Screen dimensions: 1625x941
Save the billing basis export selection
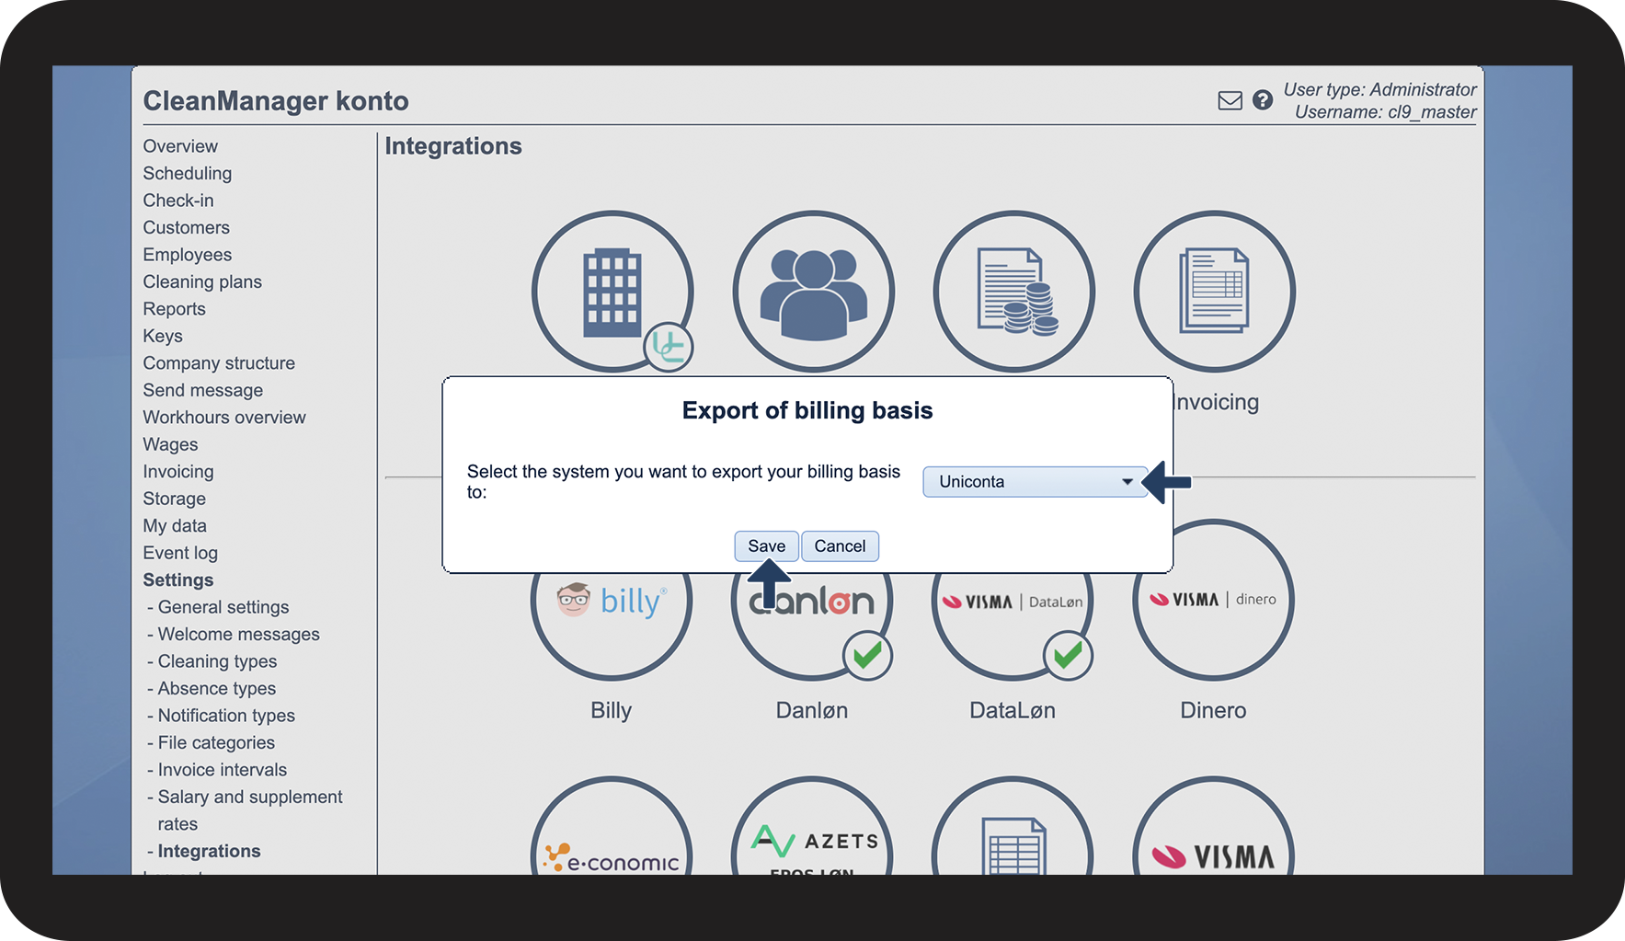pyautogui.click(x=766, y=546)
